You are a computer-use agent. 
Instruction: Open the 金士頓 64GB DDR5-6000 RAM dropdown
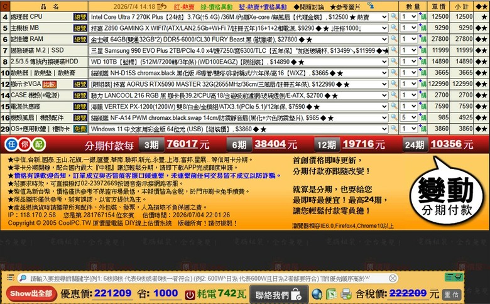239,40
